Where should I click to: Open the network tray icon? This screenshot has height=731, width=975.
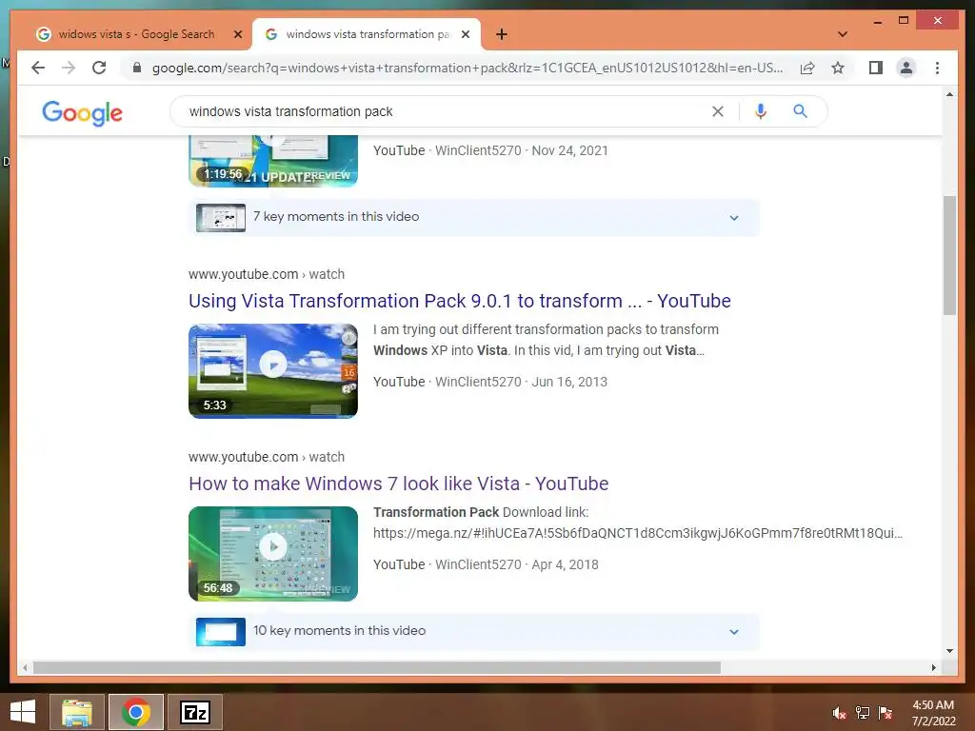863,713
